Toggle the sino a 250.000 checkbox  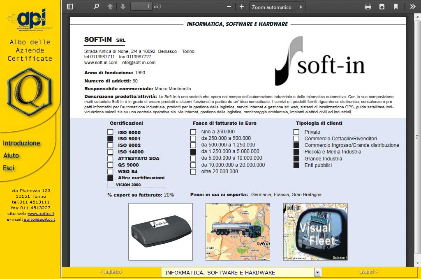[x=193, y=132]
